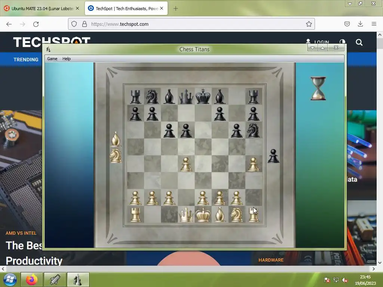Maximize the Chess Titans window
Viewport: 383px width, 287px height.
click(x=323, y=48)
